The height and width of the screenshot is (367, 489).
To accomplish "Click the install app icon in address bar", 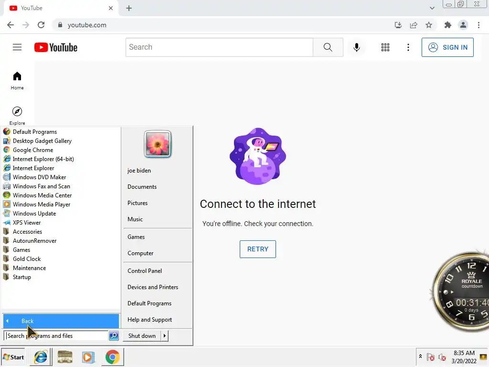I will 398,25.
